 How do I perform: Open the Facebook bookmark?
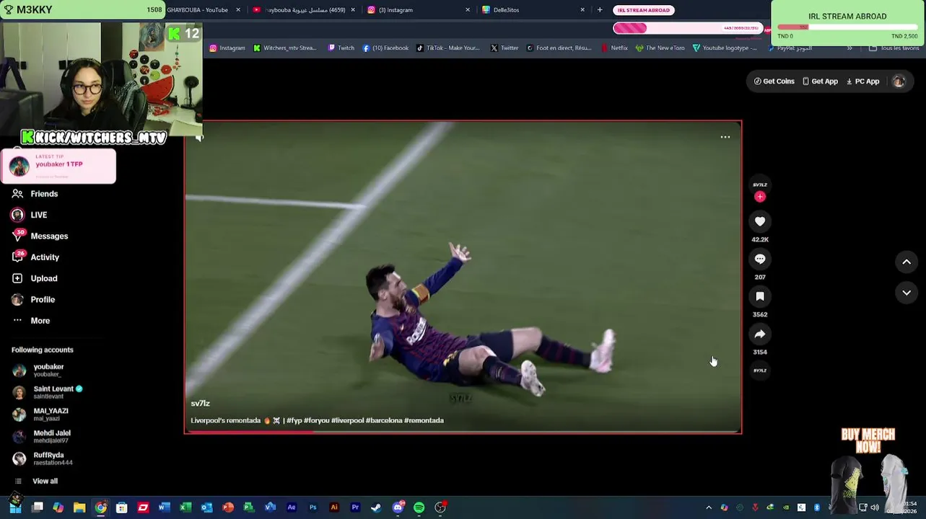385,48
